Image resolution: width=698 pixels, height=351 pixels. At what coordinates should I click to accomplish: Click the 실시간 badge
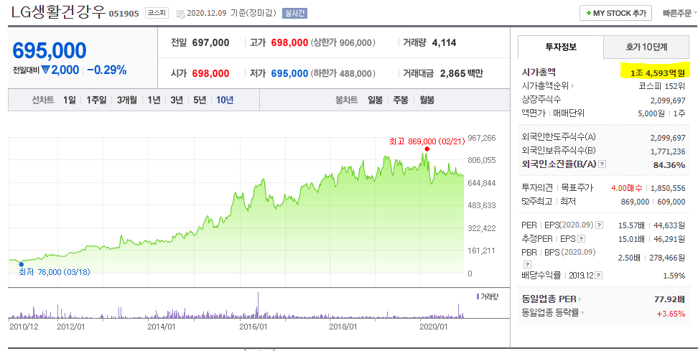pos(294,13)
